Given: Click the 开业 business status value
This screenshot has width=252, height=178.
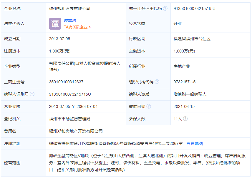Looking at the screenshot, I should pyautogui.click(x=178, y=23).
